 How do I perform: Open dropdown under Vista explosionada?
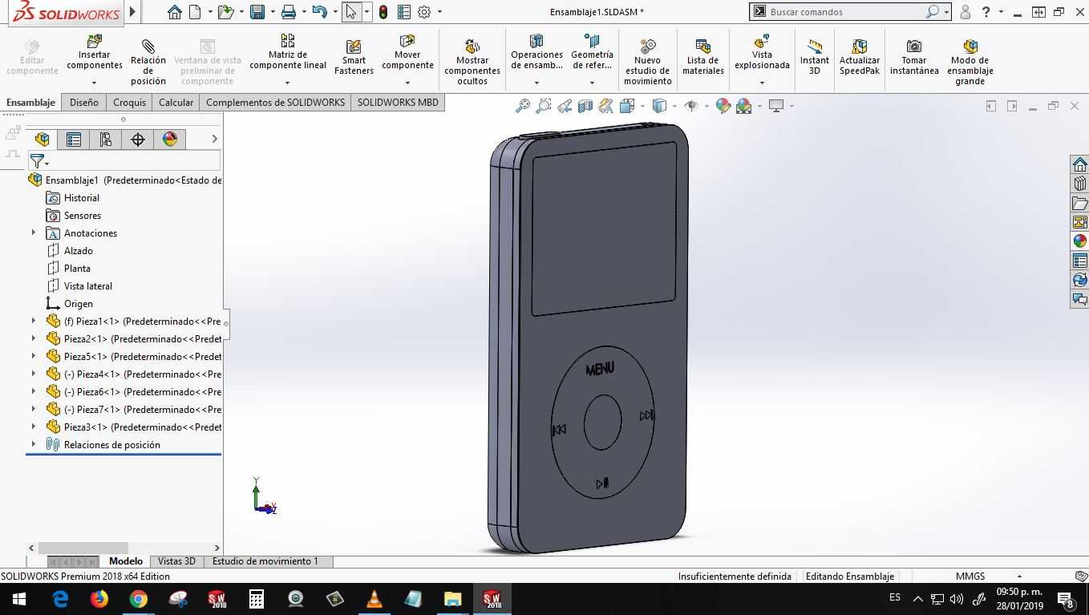[762, 83]
